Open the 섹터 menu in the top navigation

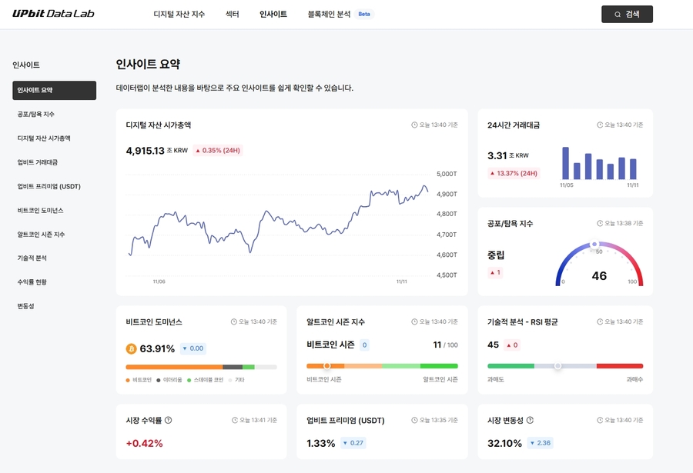(232, 14)
